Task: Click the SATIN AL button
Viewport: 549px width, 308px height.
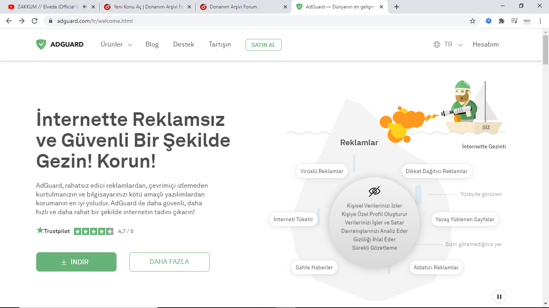Action: tap(264, 45)
